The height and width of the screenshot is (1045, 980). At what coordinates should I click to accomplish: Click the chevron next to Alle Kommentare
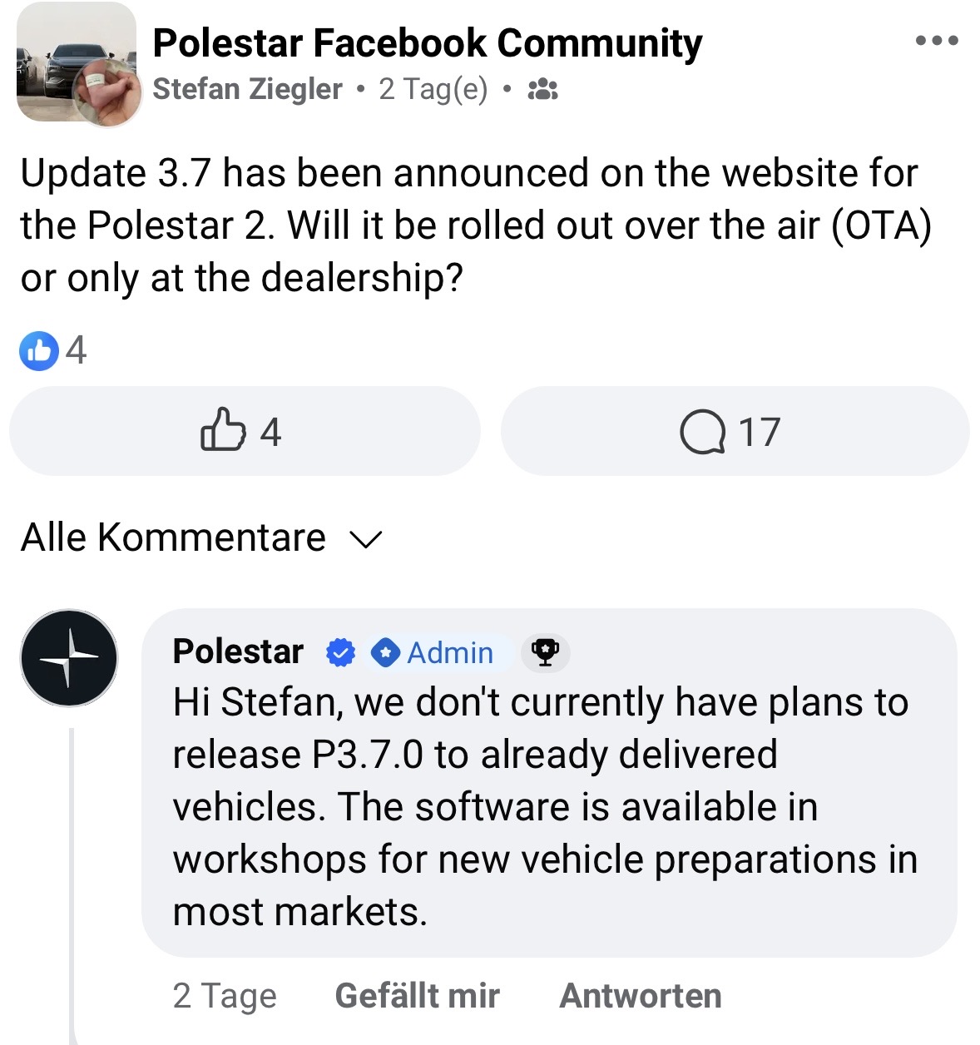[365, 540]
